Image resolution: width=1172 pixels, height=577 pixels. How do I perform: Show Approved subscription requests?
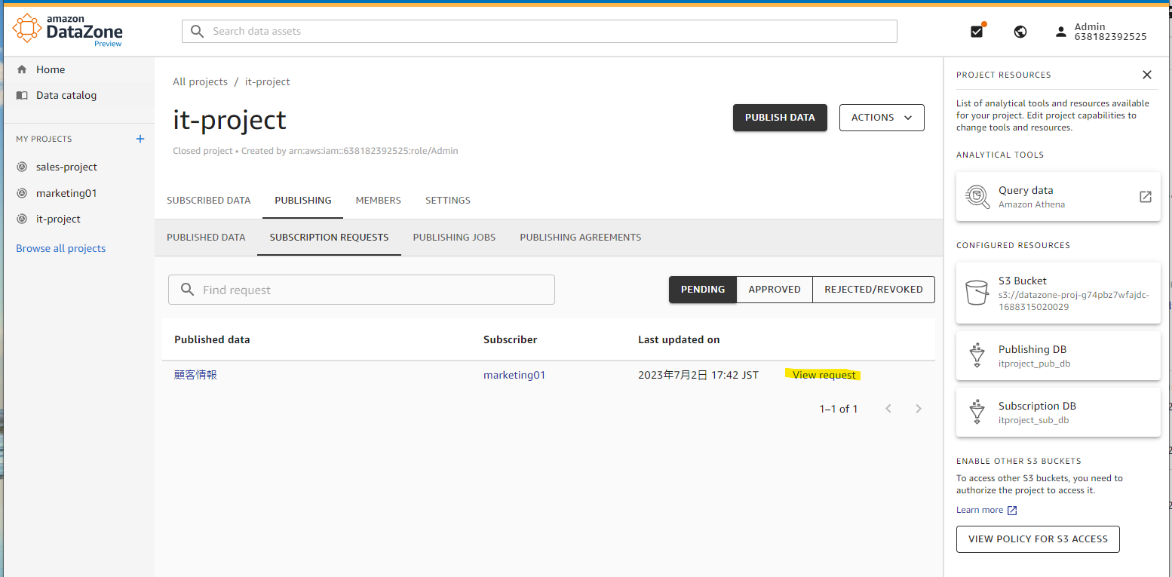click(x=775, y=290)
